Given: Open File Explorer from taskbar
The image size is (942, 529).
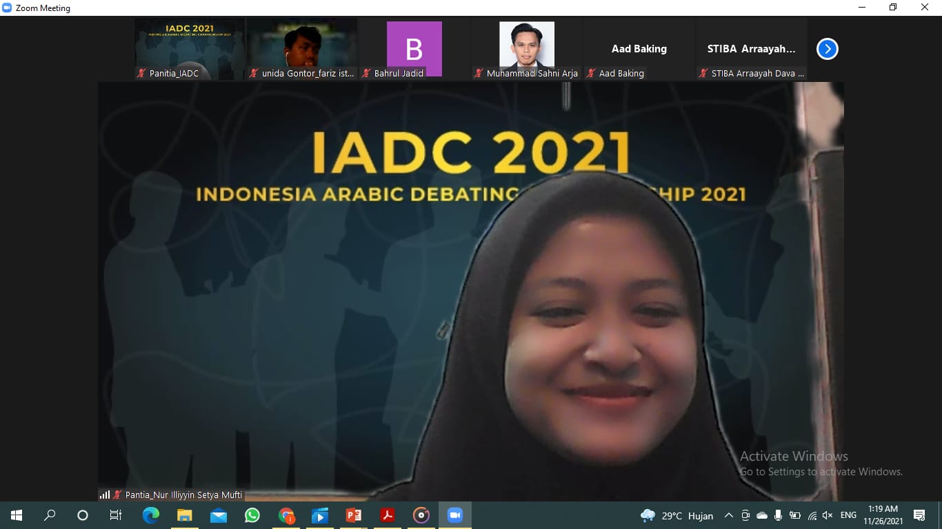Looking at the screenshot, I should pyautogui.click(x=184, y=515).
